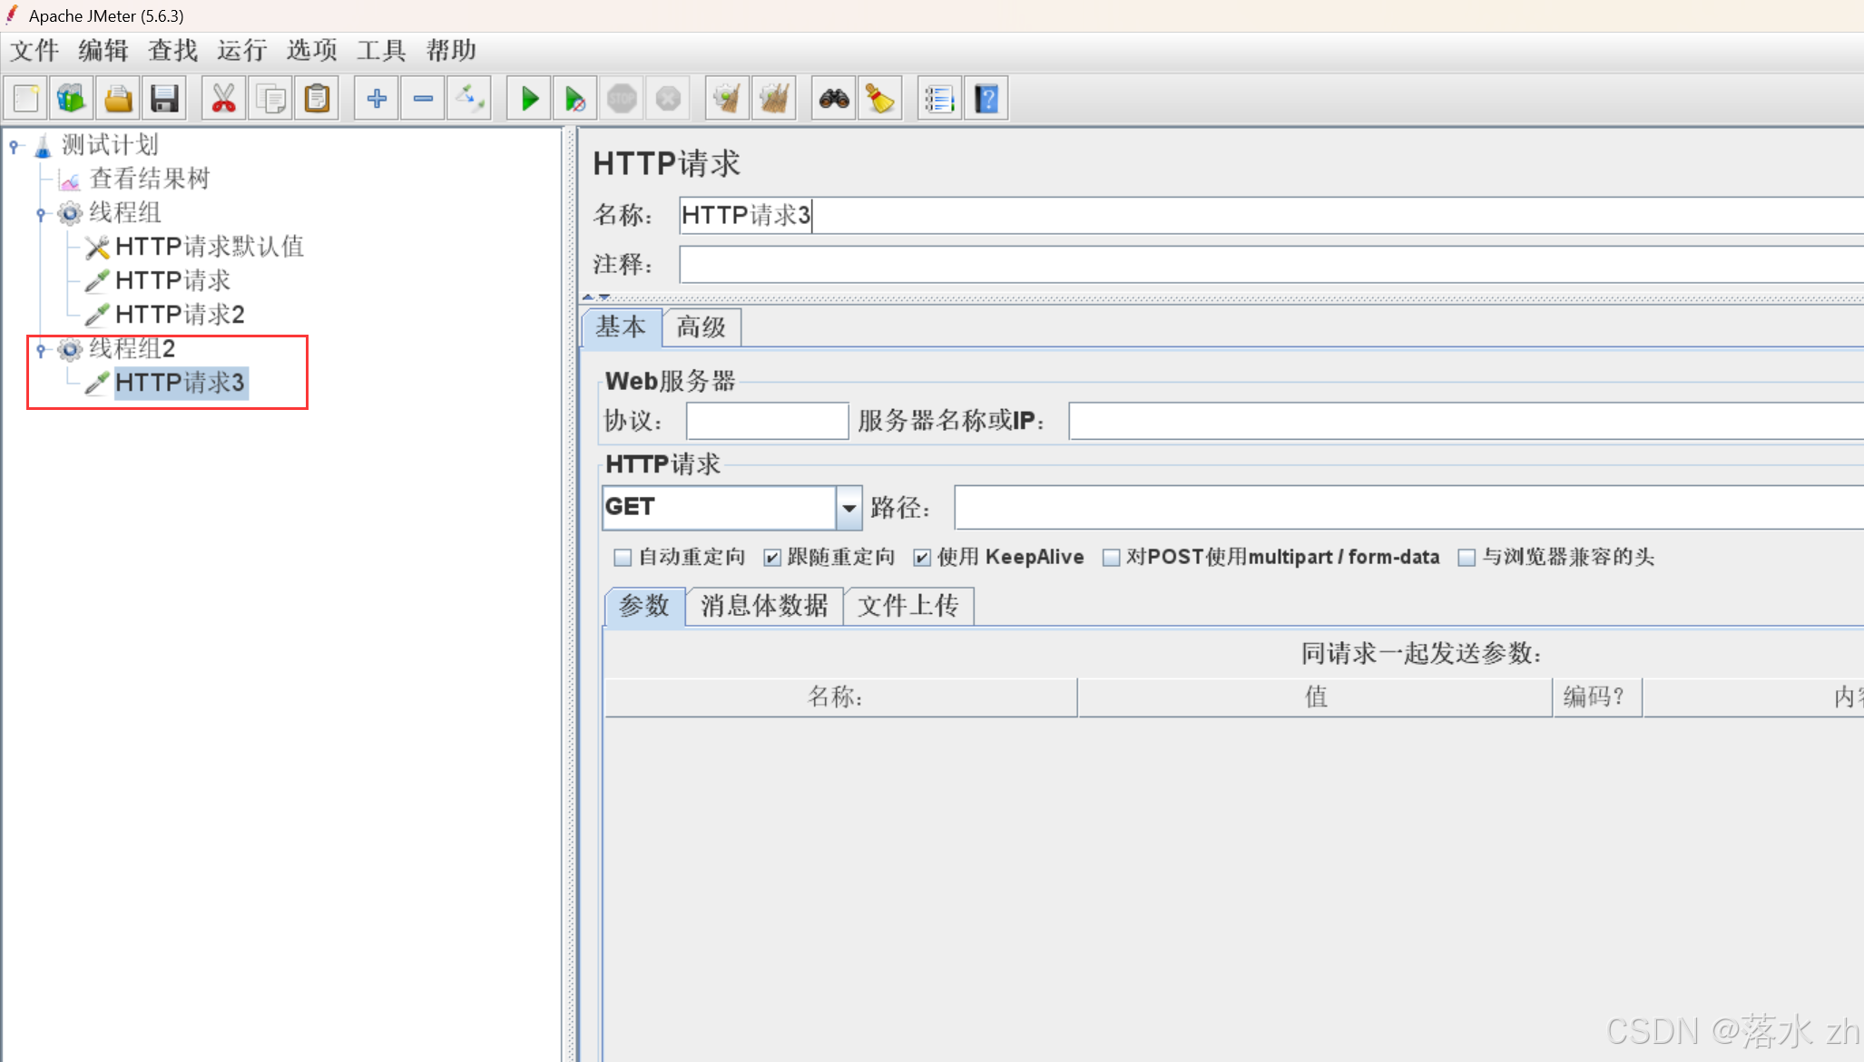The height and width of the screenshot is (1062, 1864).
Task: Select 测试计划 root node
Action: pos(110,145)
